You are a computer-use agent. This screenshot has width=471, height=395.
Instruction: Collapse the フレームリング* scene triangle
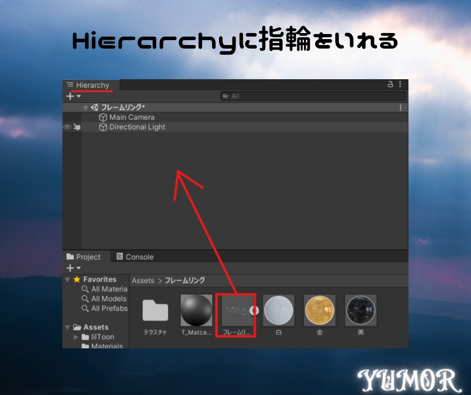click(x=85, y=107)
